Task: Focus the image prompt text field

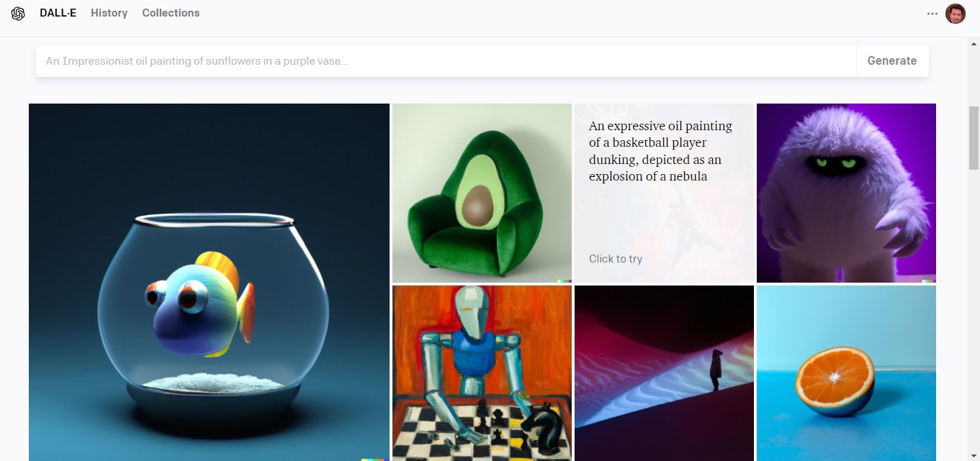Action: point(446,61)
